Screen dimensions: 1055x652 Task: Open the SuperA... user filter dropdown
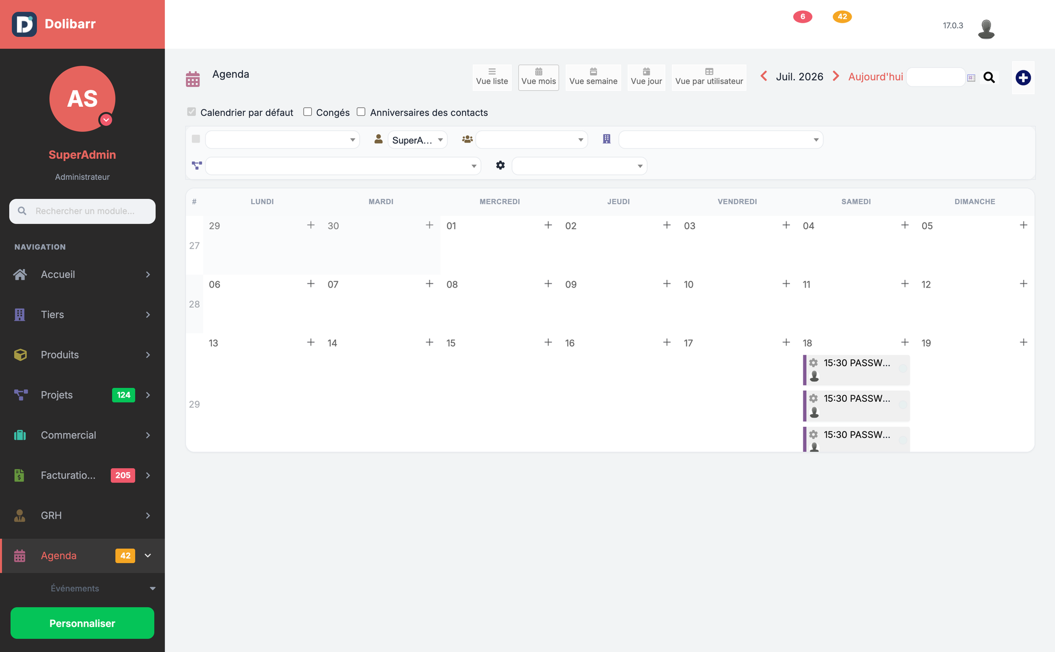click(417, 140)
